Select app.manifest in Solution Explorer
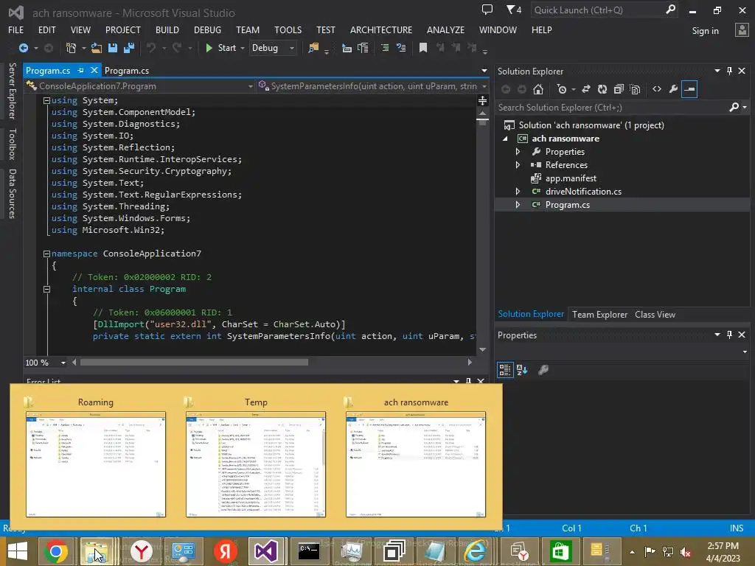The width and height of the screenshot is (755, 566). [571, 178]
